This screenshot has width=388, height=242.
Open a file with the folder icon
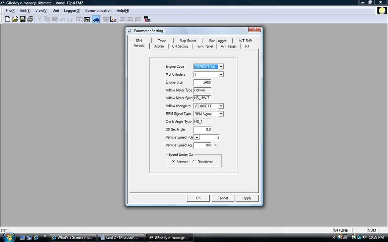(15, 19)
